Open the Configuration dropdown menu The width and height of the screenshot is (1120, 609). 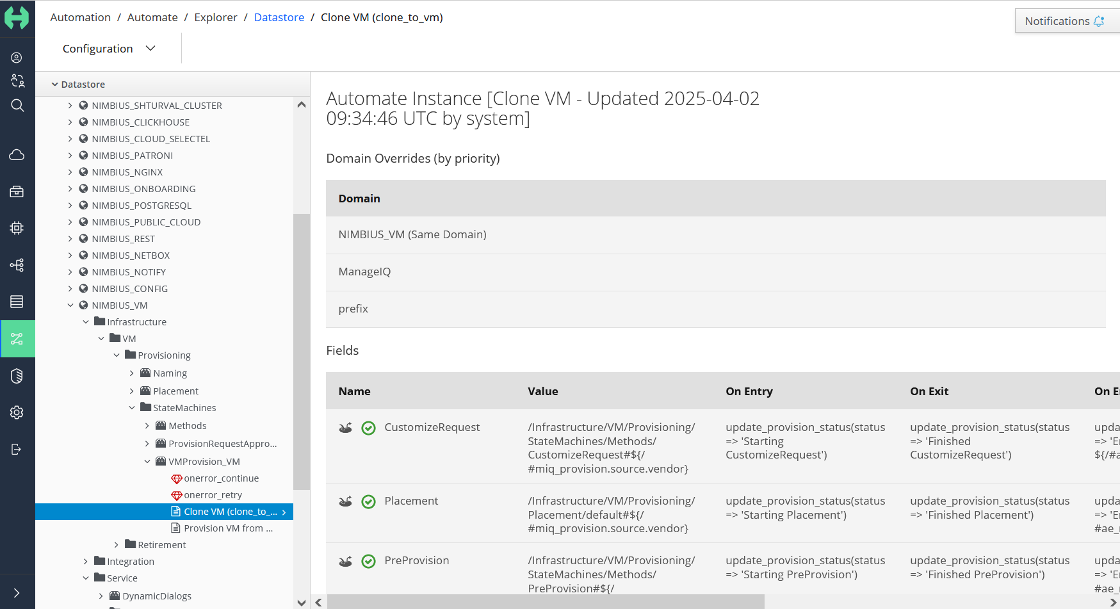pos(109,49)
